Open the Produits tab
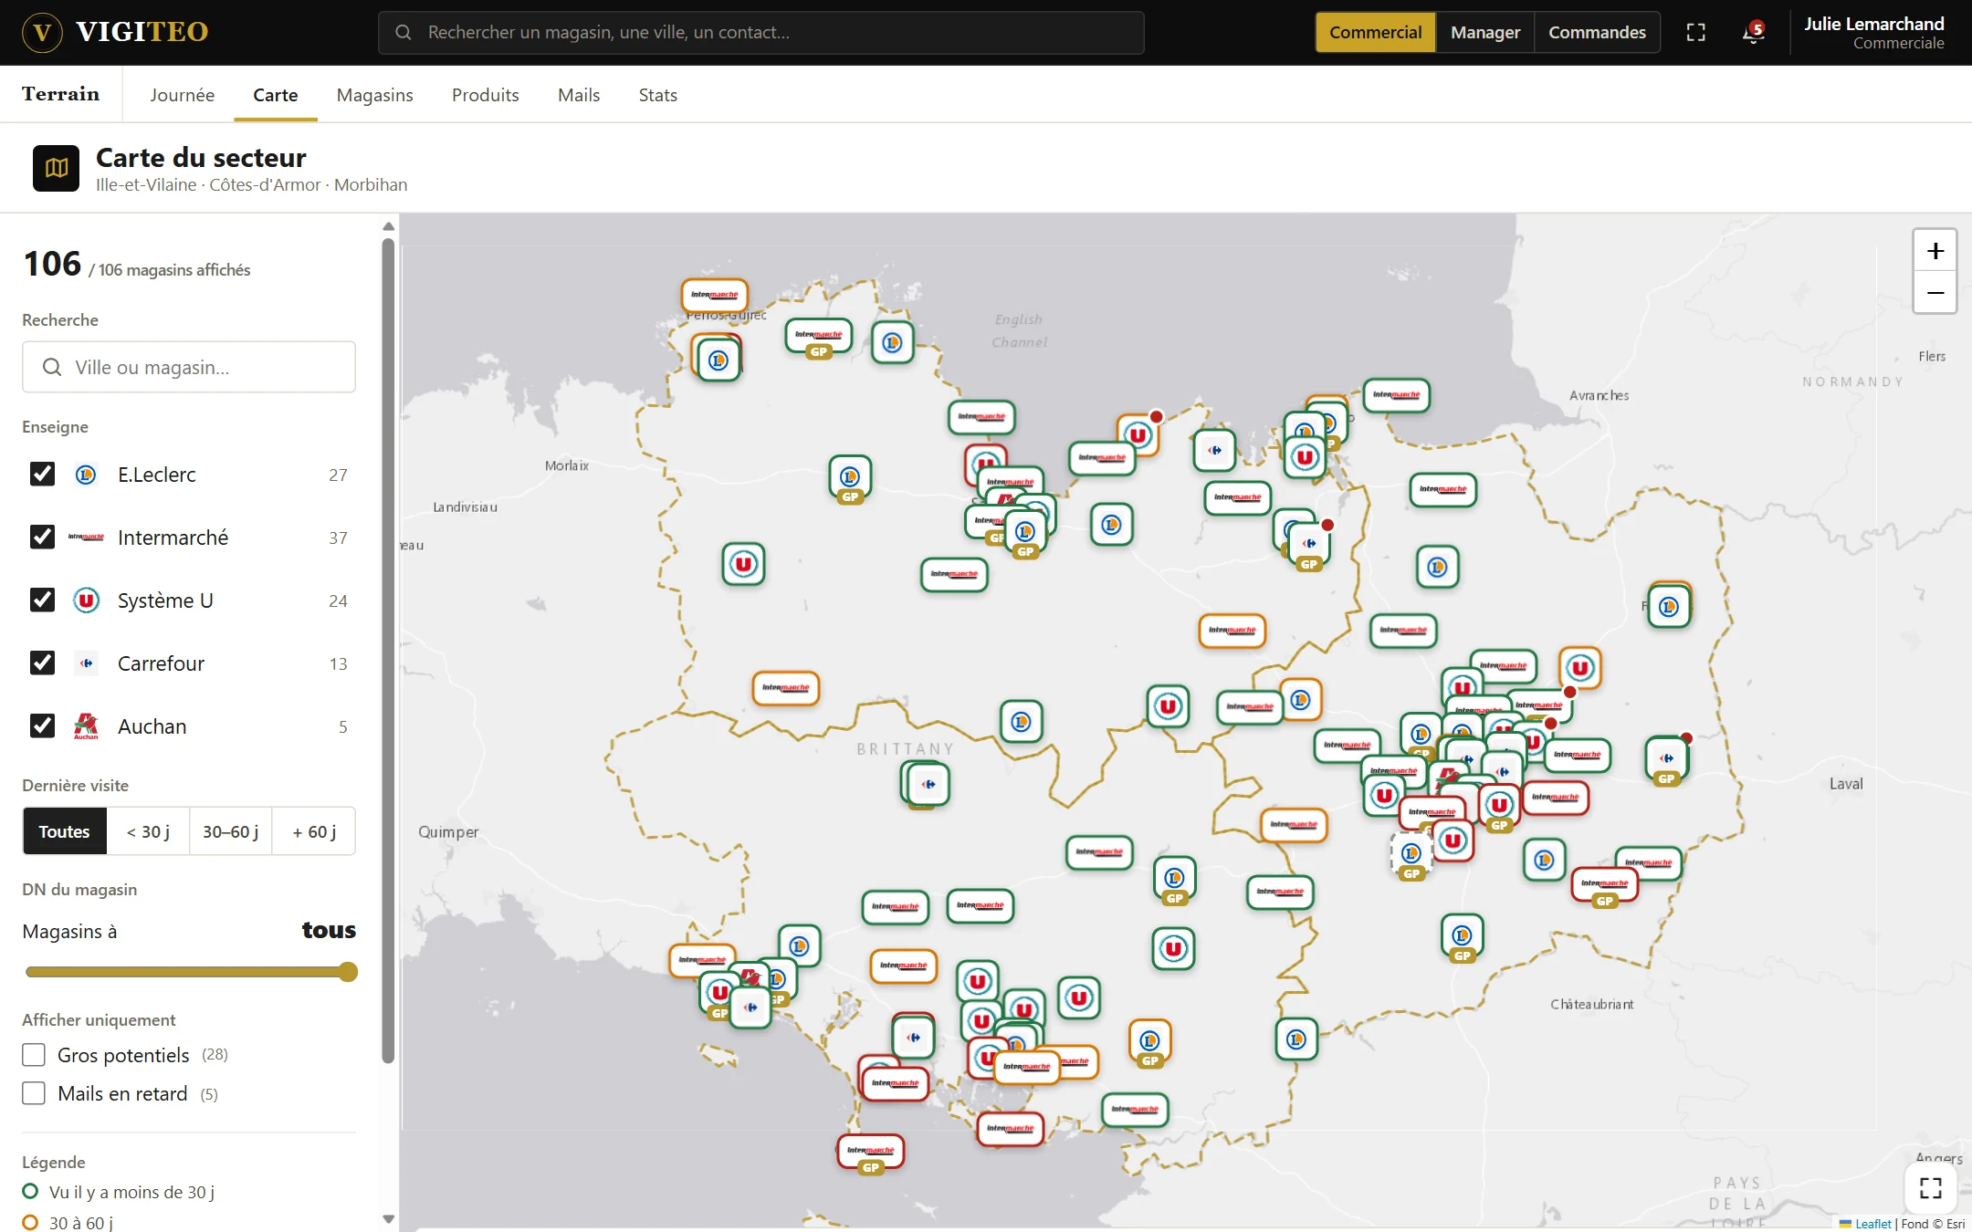 [485, 95]
